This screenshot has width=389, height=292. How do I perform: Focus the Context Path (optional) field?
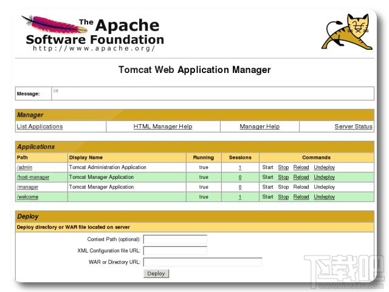(x=175, y=239)
